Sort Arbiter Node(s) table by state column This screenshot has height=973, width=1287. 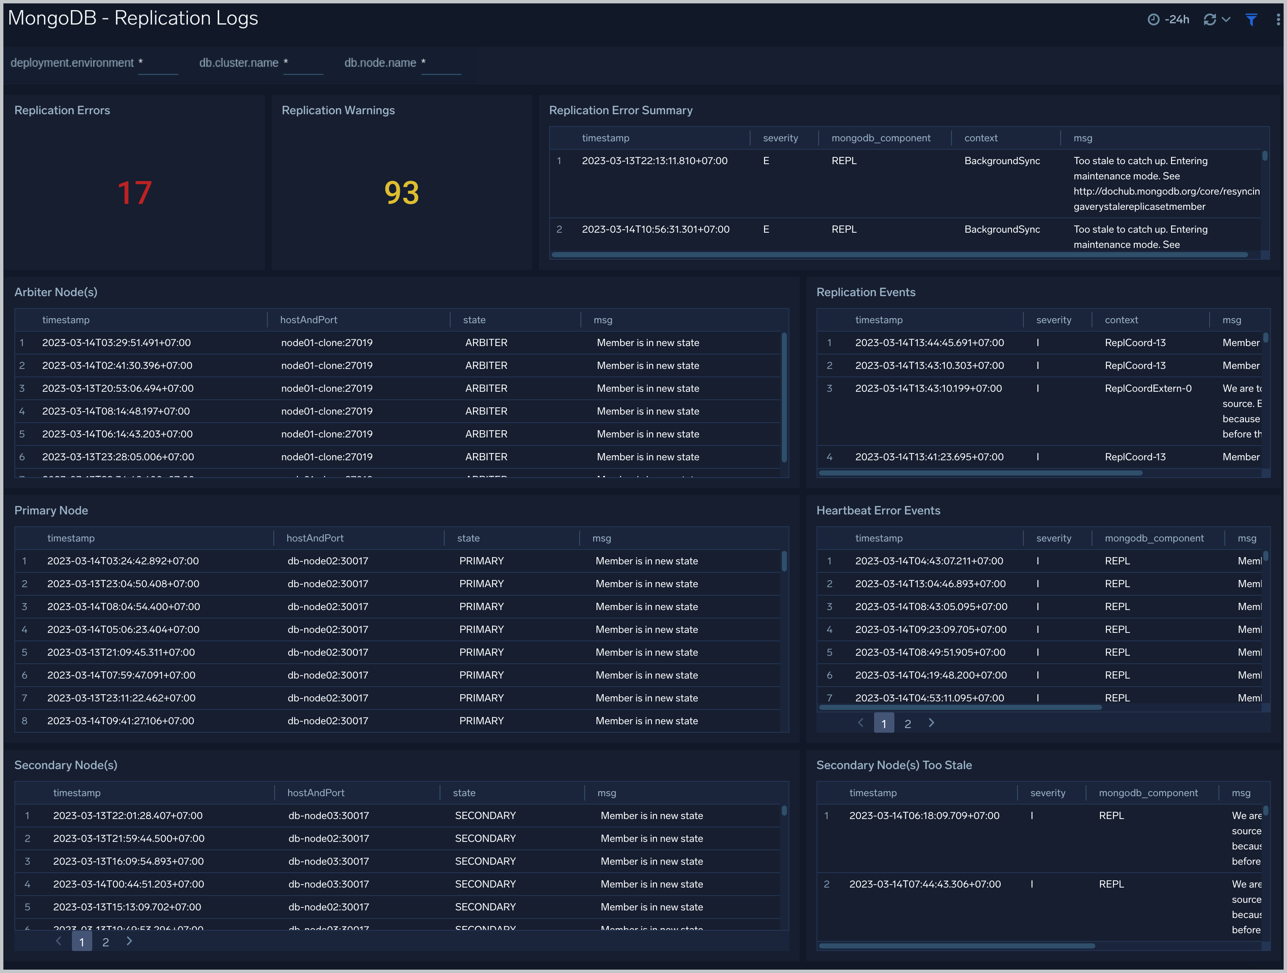pyautogui.click(x=474, y=320)
